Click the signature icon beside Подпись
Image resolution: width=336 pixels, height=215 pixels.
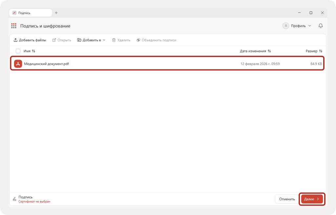(x=14, y=199)
